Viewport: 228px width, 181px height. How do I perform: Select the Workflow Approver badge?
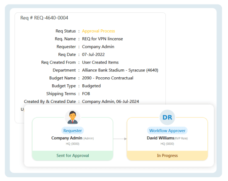167,131
